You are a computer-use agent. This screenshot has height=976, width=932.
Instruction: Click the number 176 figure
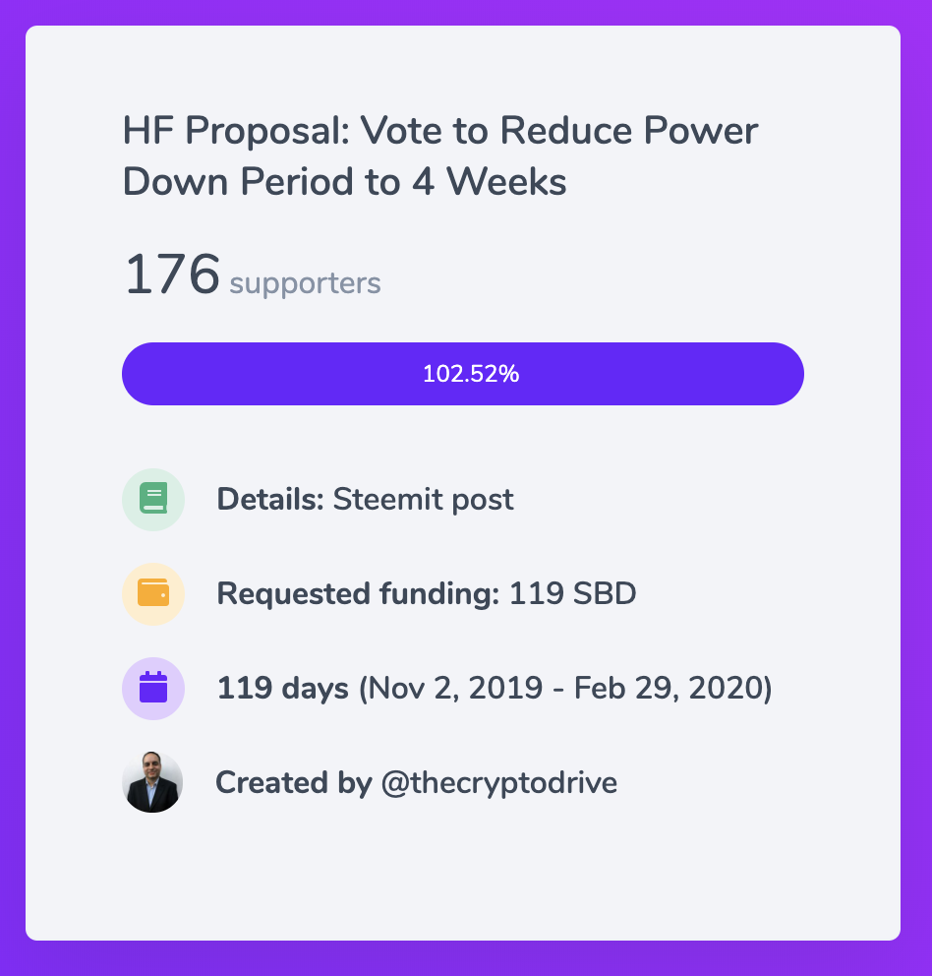172,274
